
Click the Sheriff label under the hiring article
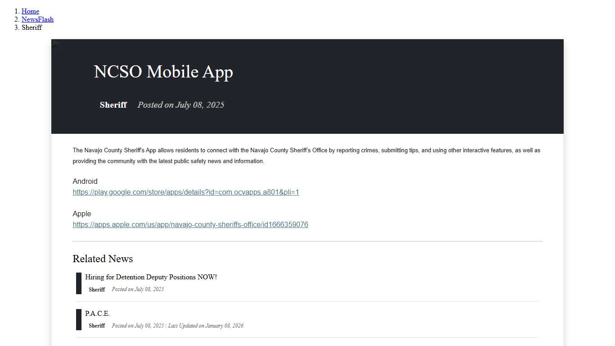pyautogui.click(x=97, y=290)
